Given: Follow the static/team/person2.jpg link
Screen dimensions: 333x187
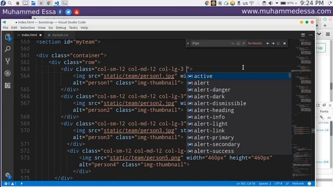Looking at the screenshot, I should tap(139, 103).
